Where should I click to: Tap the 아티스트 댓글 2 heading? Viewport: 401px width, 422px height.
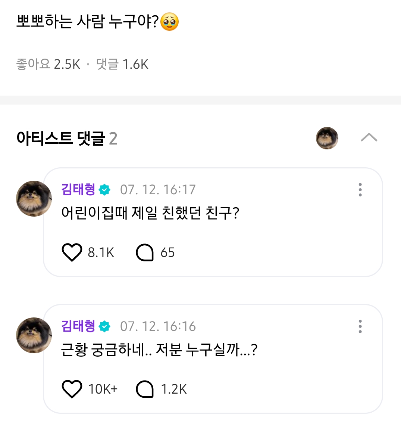[67, 139]
